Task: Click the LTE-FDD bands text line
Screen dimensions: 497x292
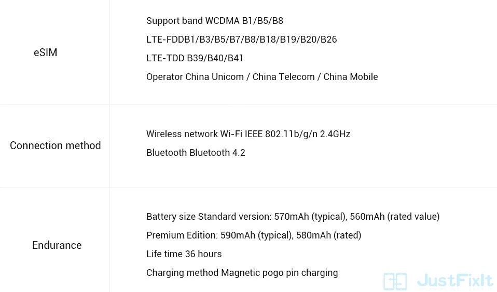Action: pyautogui.click(x=242, y=39)
